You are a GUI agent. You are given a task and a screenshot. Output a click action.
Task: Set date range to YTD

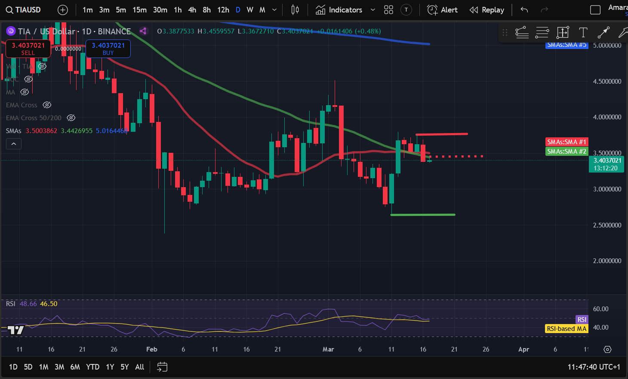[93, 367]
